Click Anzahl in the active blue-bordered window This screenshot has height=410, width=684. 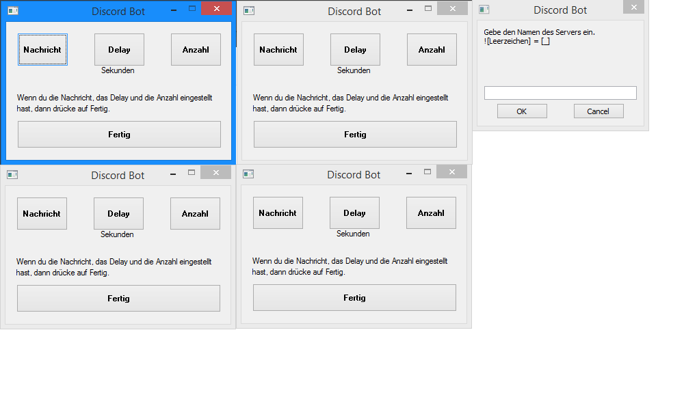(196, 50)
